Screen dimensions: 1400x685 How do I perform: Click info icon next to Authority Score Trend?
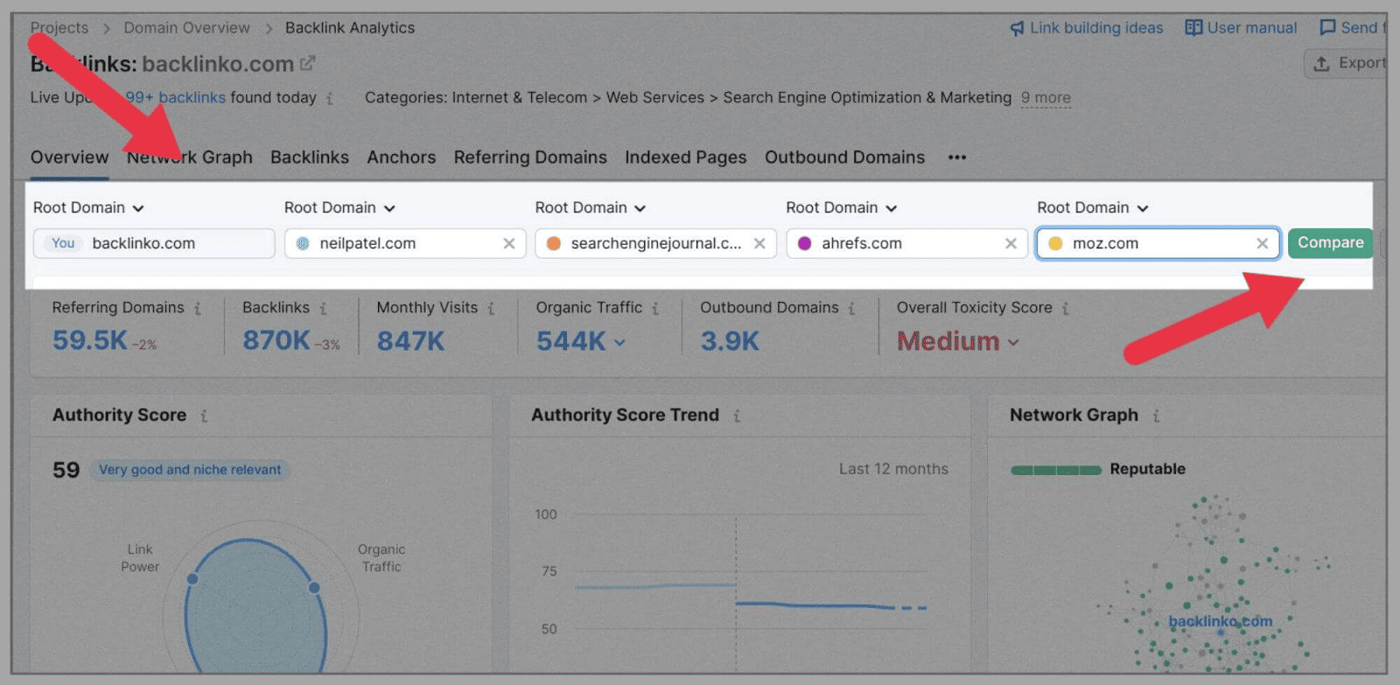[x=737, y=416]
